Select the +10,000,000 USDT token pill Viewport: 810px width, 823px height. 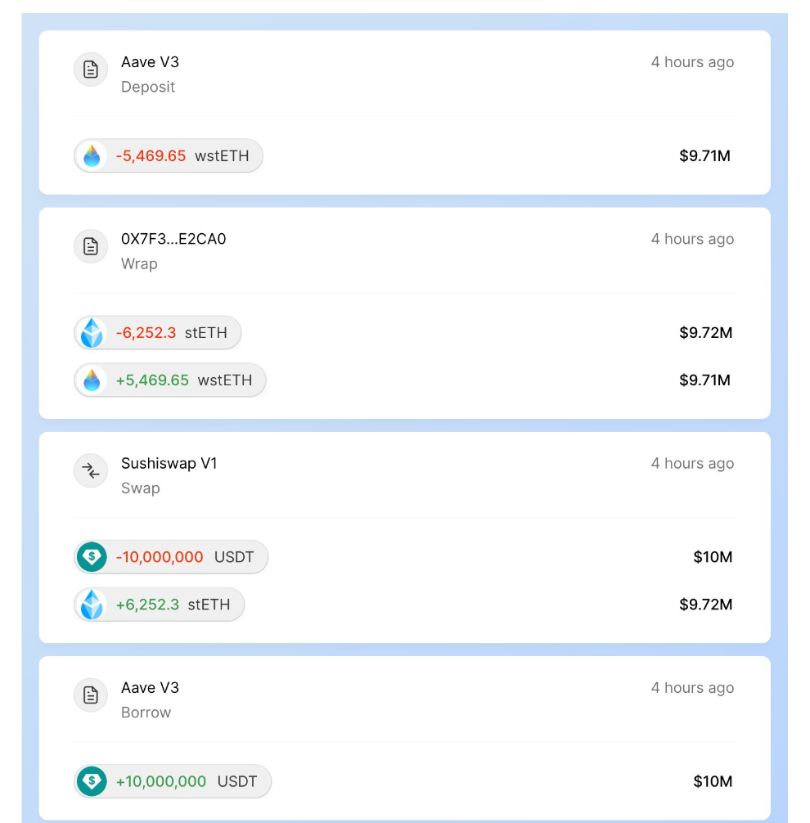coord(173,781)
